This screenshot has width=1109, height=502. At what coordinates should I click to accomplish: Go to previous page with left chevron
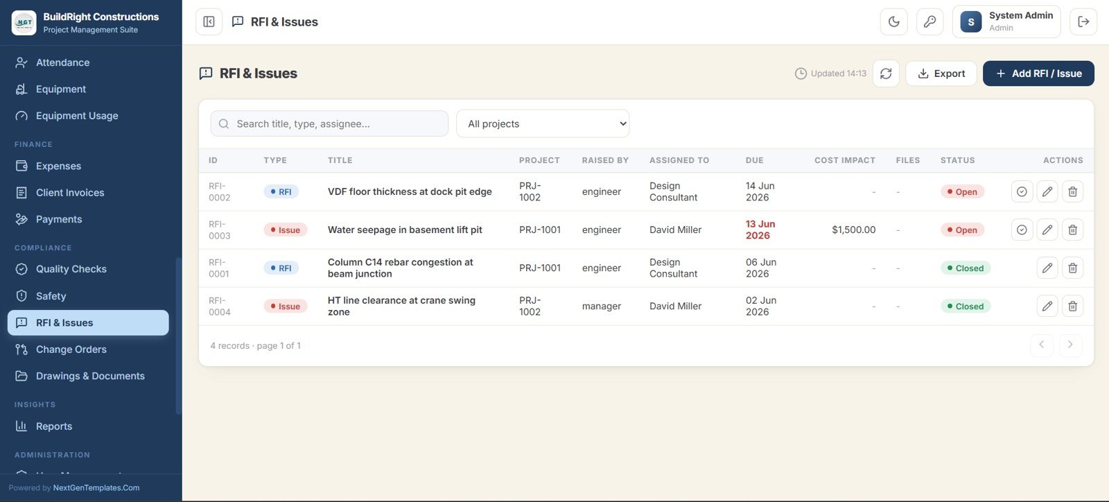point(1041,345)
